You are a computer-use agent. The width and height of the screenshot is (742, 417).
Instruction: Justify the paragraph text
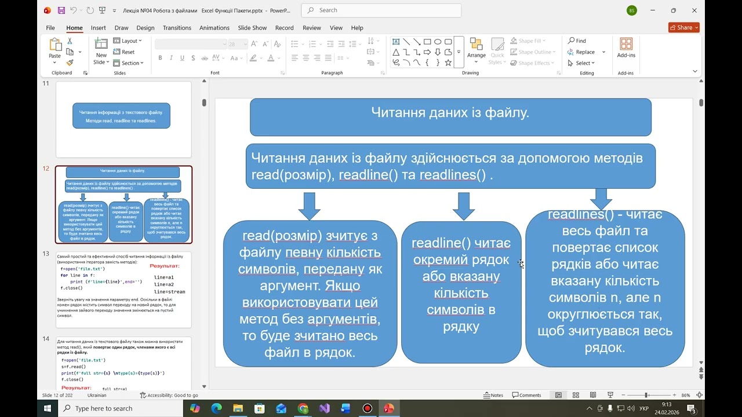tap(328, 58)
